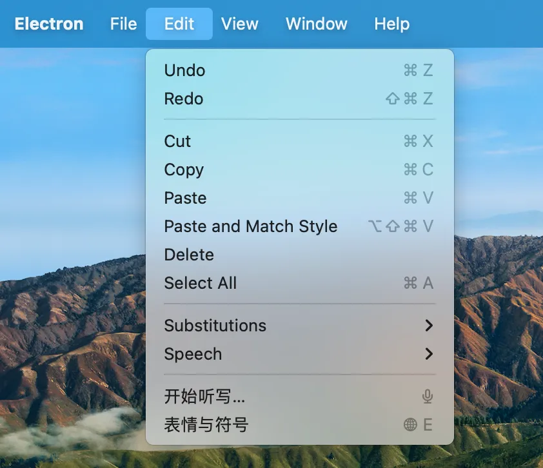Switch to the View menu
The image size is (543, 468).
[x=239, y=24]
